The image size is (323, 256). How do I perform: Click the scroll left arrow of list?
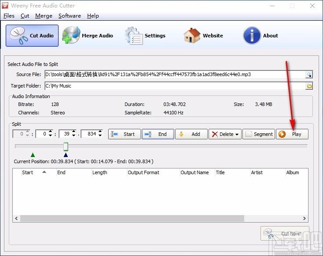click(16, 218)
